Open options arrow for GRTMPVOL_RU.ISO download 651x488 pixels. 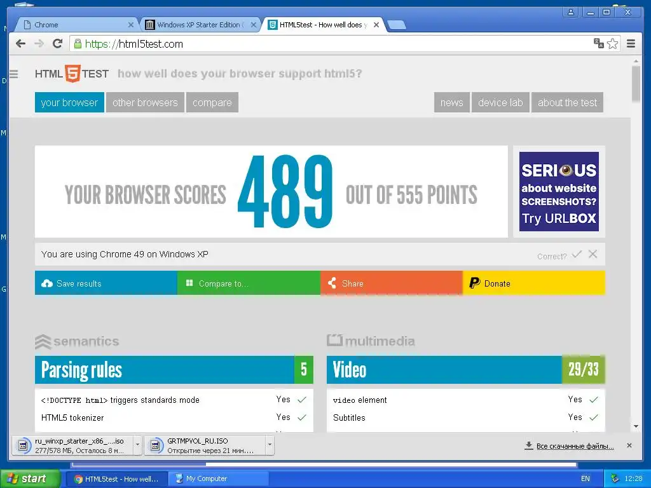click(270, 445)
